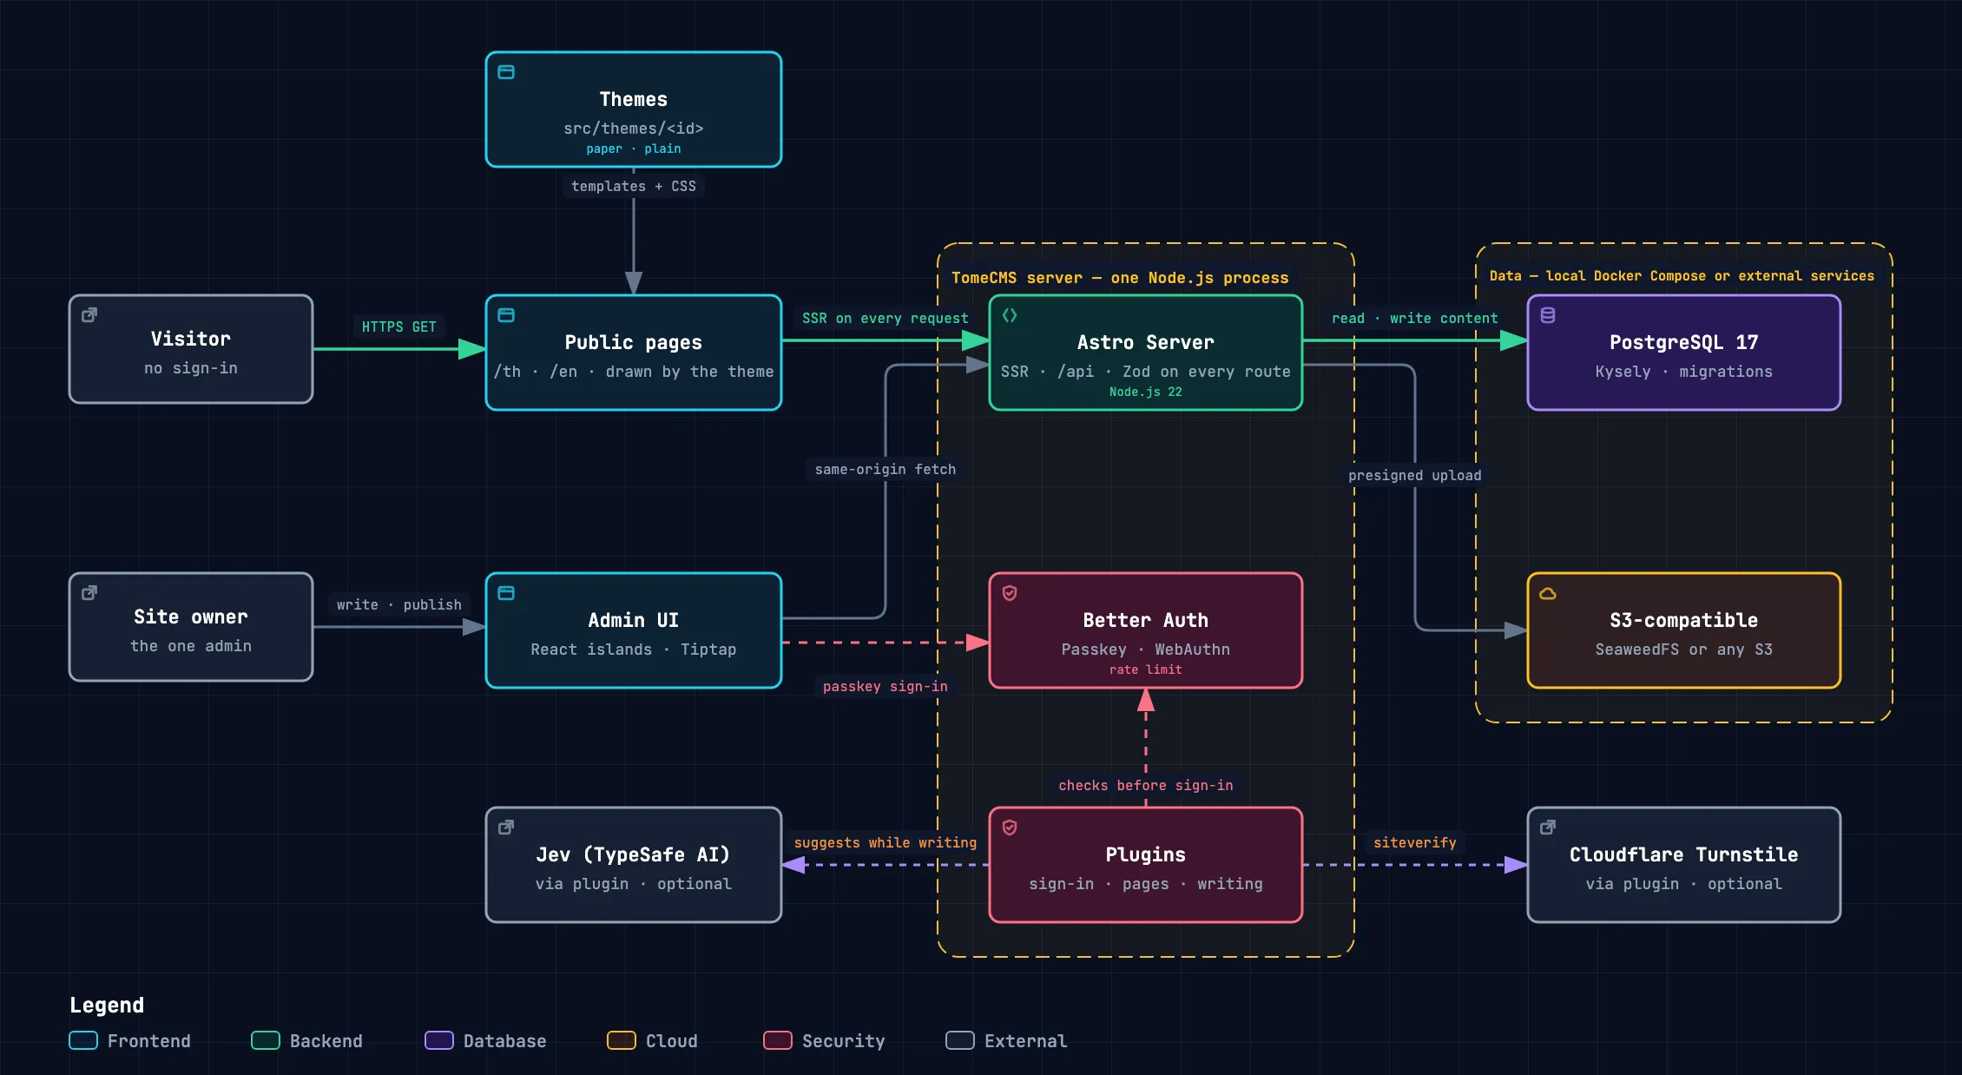Click the shield icon in Plugins node
This screenshot has height=1075, width=1962.
1010,828
